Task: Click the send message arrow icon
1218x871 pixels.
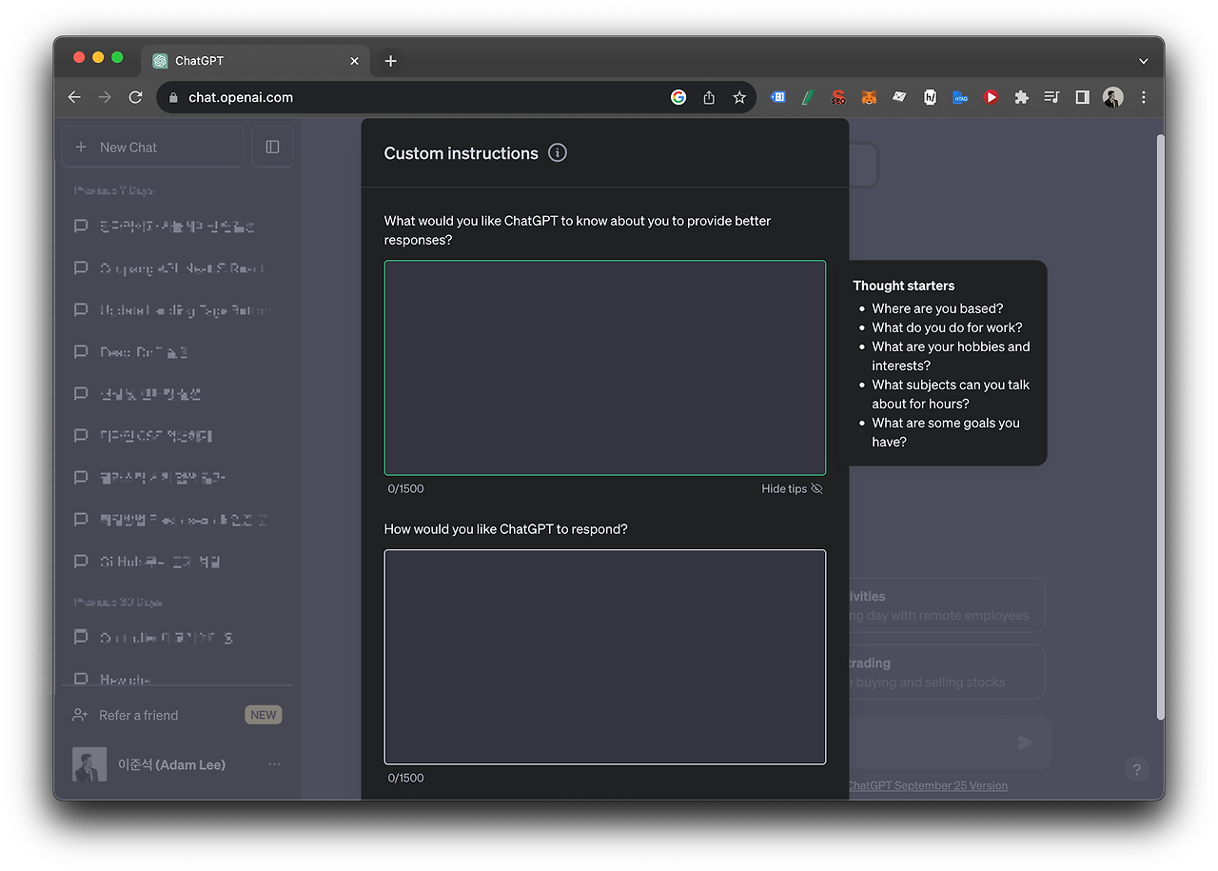Action: point(1025,742)
